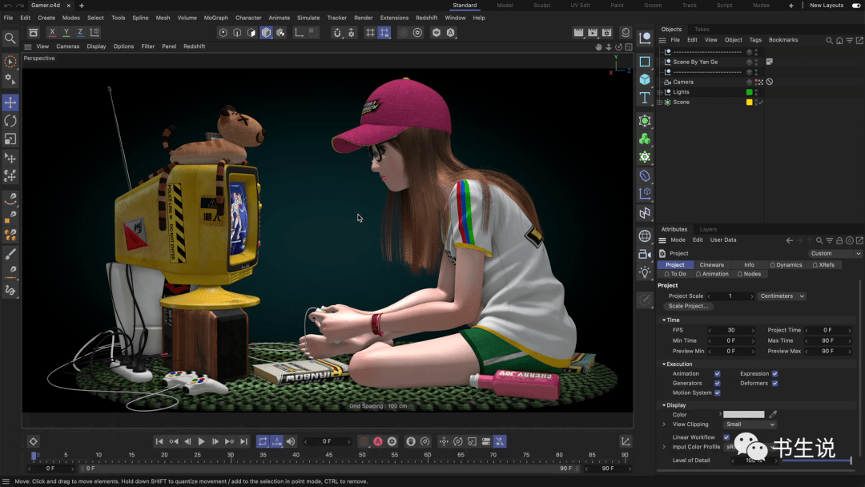Select the Rotate tool in the left toolbar

click(x=10, y=120)
